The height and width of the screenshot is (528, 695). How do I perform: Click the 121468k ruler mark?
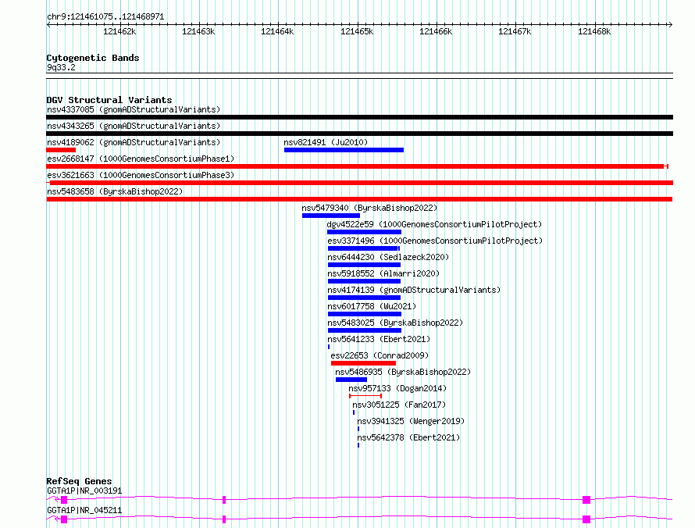(x=594, y=31)
